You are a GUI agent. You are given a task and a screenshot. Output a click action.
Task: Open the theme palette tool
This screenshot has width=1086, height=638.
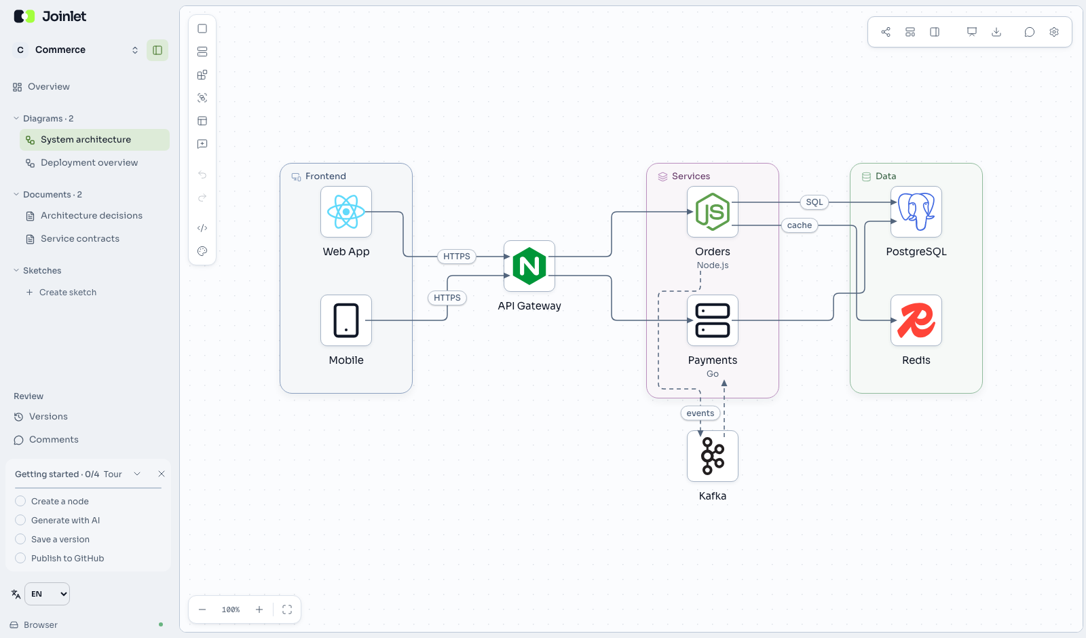[202, 251]
